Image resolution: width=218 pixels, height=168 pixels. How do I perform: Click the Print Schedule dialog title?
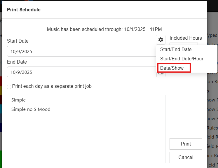click(24, 10)
